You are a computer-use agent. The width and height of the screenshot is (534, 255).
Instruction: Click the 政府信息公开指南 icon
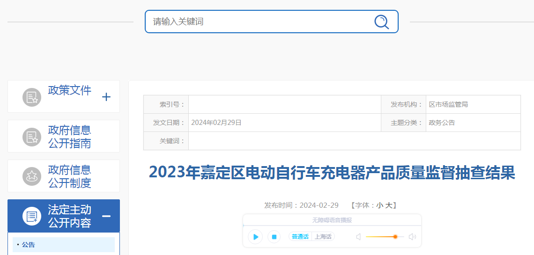32,137
